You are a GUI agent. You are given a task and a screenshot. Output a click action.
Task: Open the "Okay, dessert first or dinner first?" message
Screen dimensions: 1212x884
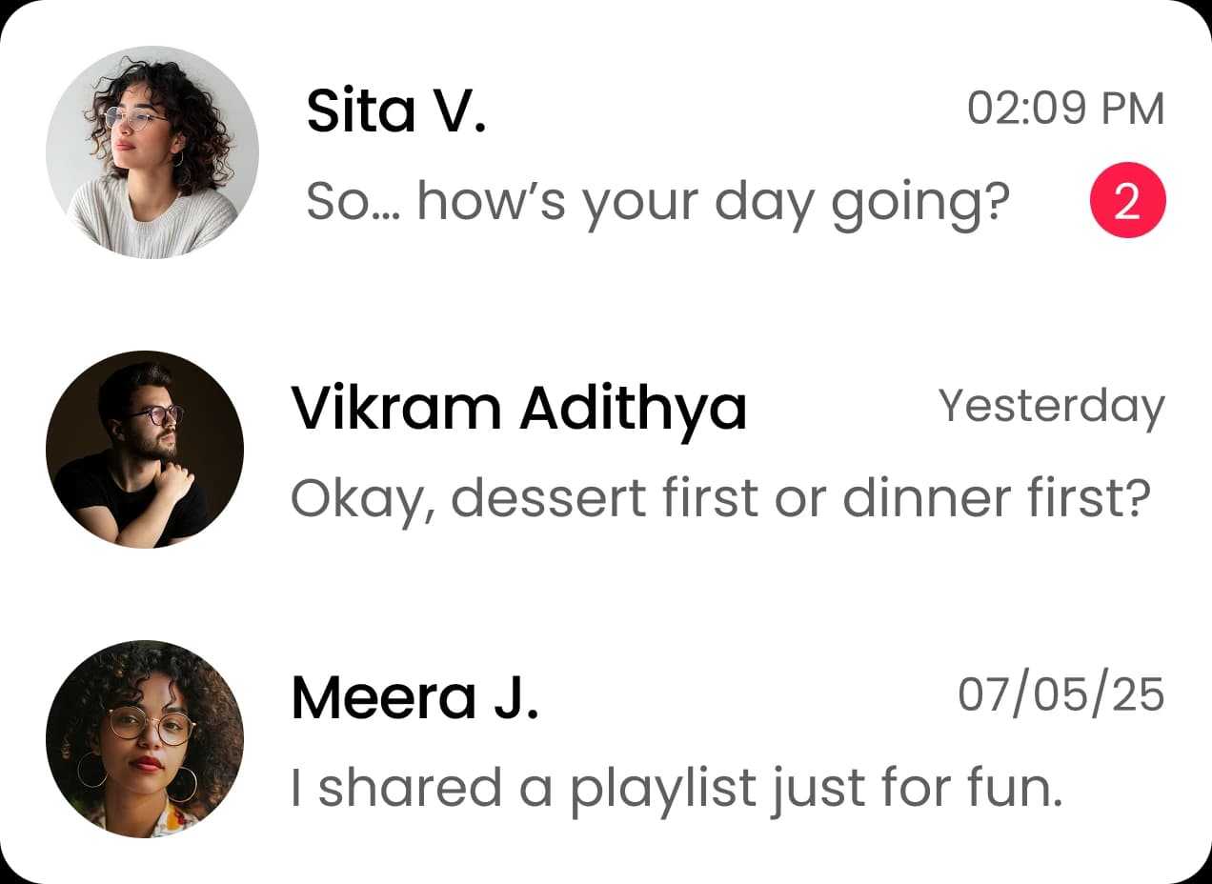[720, 498]
